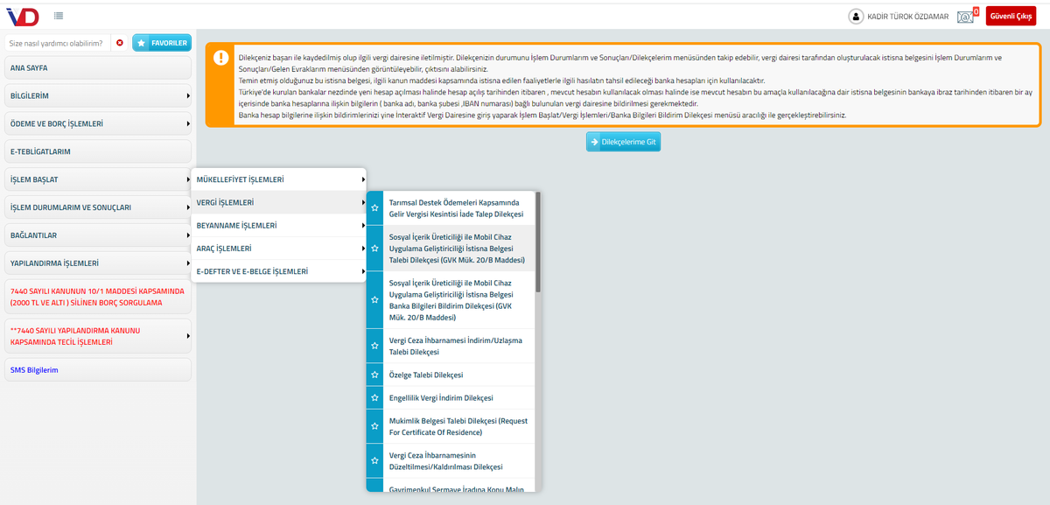Screen dimensions: 1050x505
Task: Select Tarımsal Destek Ödemeleri Gelir Vergisi Kesintisi İade Dilekçesi
Action: tap(458, 208)
